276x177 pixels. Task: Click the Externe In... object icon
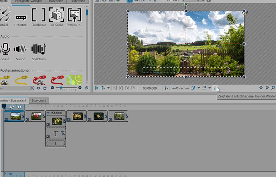click(74, 17)
